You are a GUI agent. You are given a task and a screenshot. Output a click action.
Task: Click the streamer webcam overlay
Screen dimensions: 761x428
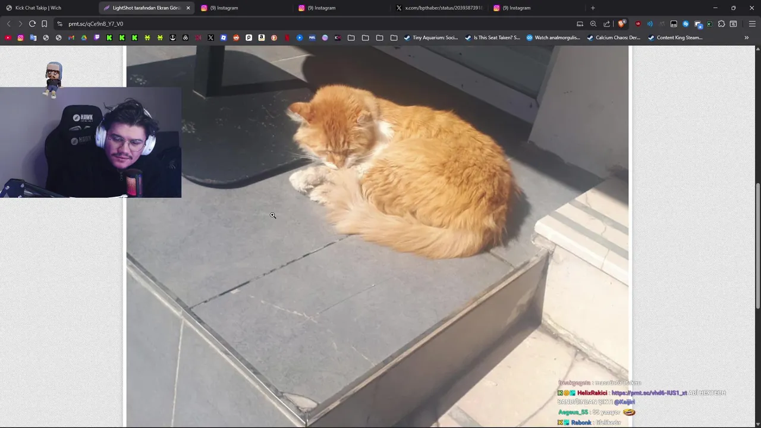90,143
